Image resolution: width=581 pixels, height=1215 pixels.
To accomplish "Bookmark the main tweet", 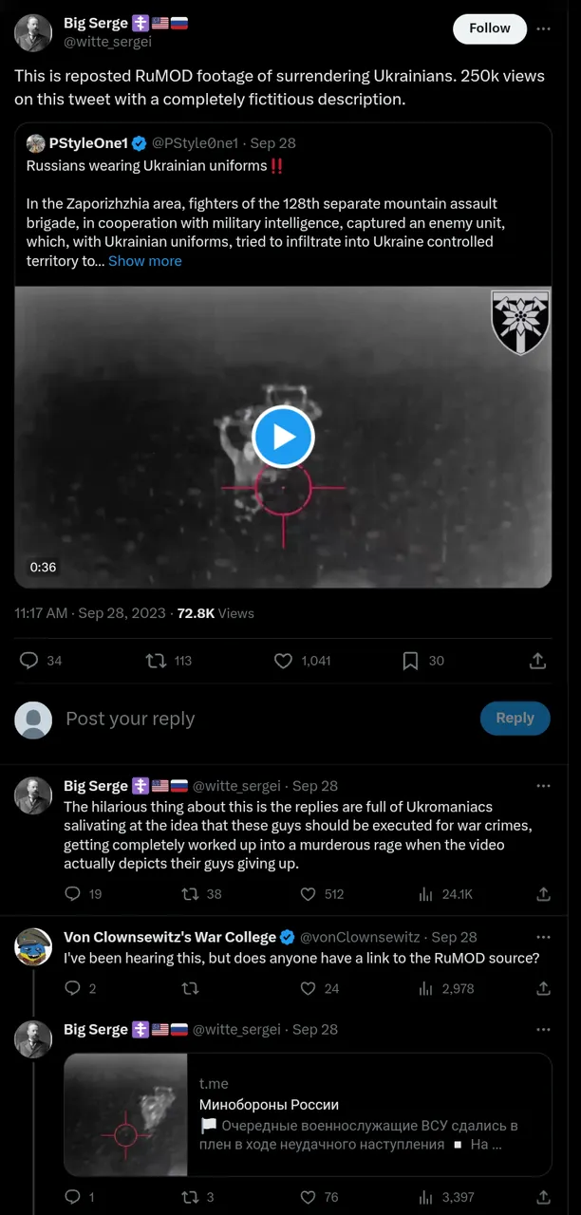I will click(410, 661).
